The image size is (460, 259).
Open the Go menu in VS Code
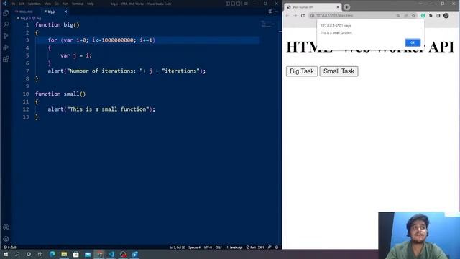tap(57, 4)
